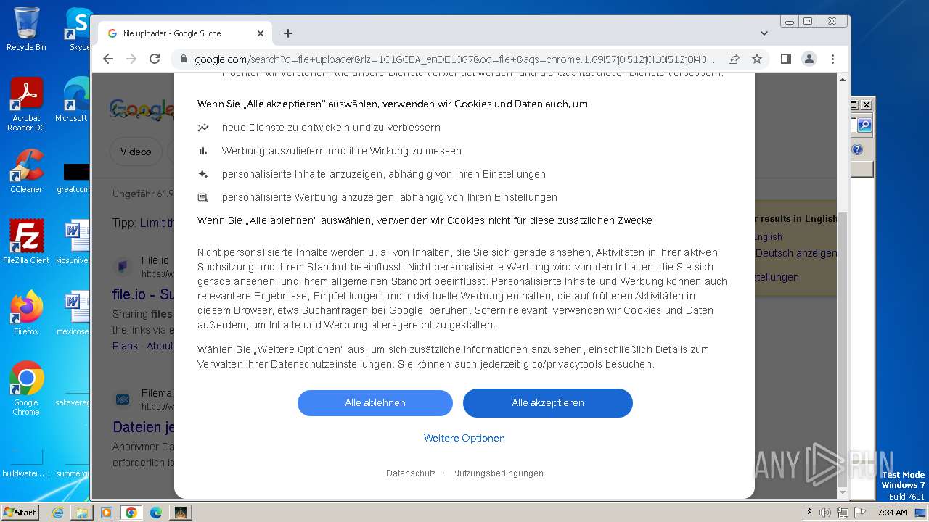Click the scrollbar down arrow
The height and width of the screenshot is (522, 929).
pyautogui.click(x=843, y=493)
